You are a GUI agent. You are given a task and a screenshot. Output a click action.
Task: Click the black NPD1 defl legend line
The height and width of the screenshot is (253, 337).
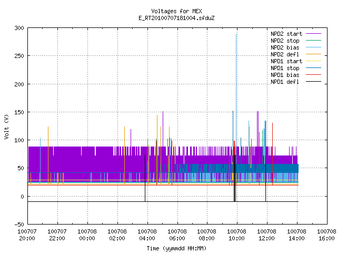pyautogui.click(x=313, y=82)
